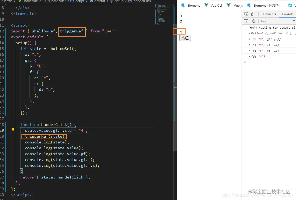296x200 pixels.
Task: Click the default breadcrumb item
Action: click(x=97, y=1)
